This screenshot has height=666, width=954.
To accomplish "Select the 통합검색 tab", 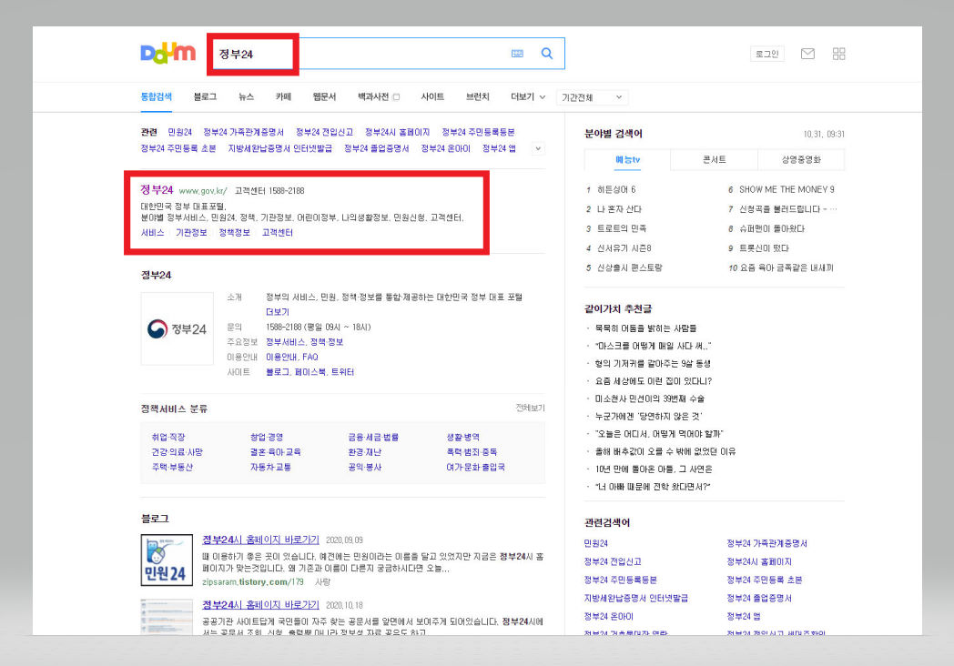I will 157,96.
